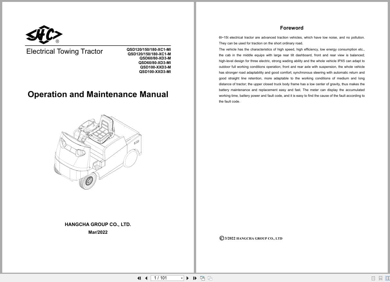390x282 pixels.
Task: Click the HANGCHA GROUP CO., LTD. text
Action: 98,224
